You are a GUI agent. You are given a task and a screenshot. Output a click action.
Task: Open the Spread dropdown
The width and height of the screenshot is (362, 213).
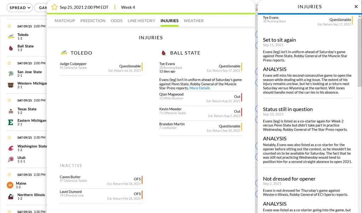pyautogui.click(x=20, y=8)
